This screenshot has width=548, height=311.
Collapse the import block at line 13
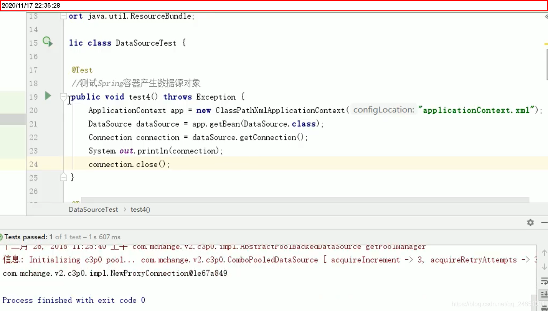pos(63,16)
